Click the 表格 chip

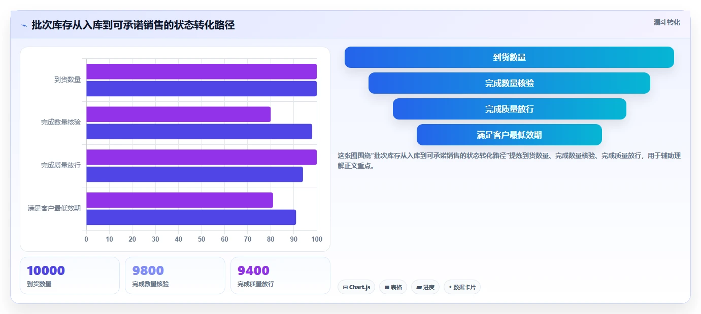coord(393,287)
